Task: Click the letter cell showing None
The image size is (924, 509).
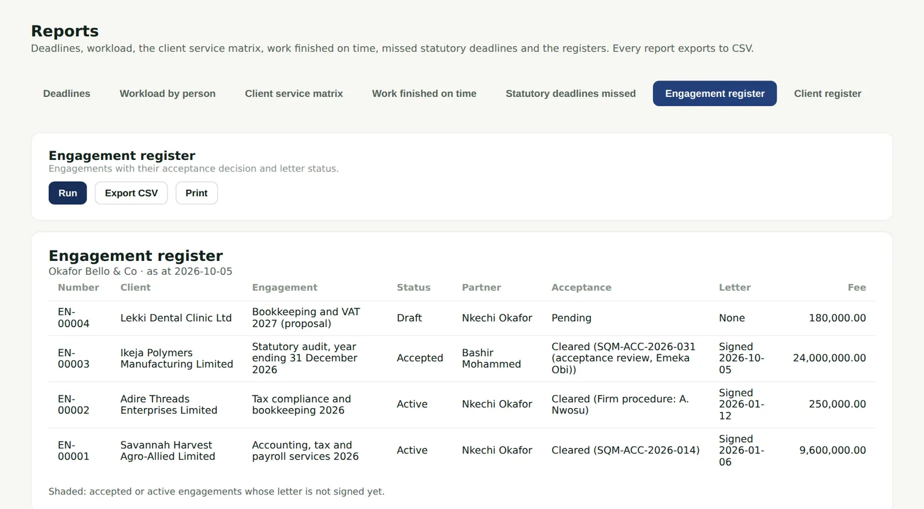Action: click(x=732, y=318)
